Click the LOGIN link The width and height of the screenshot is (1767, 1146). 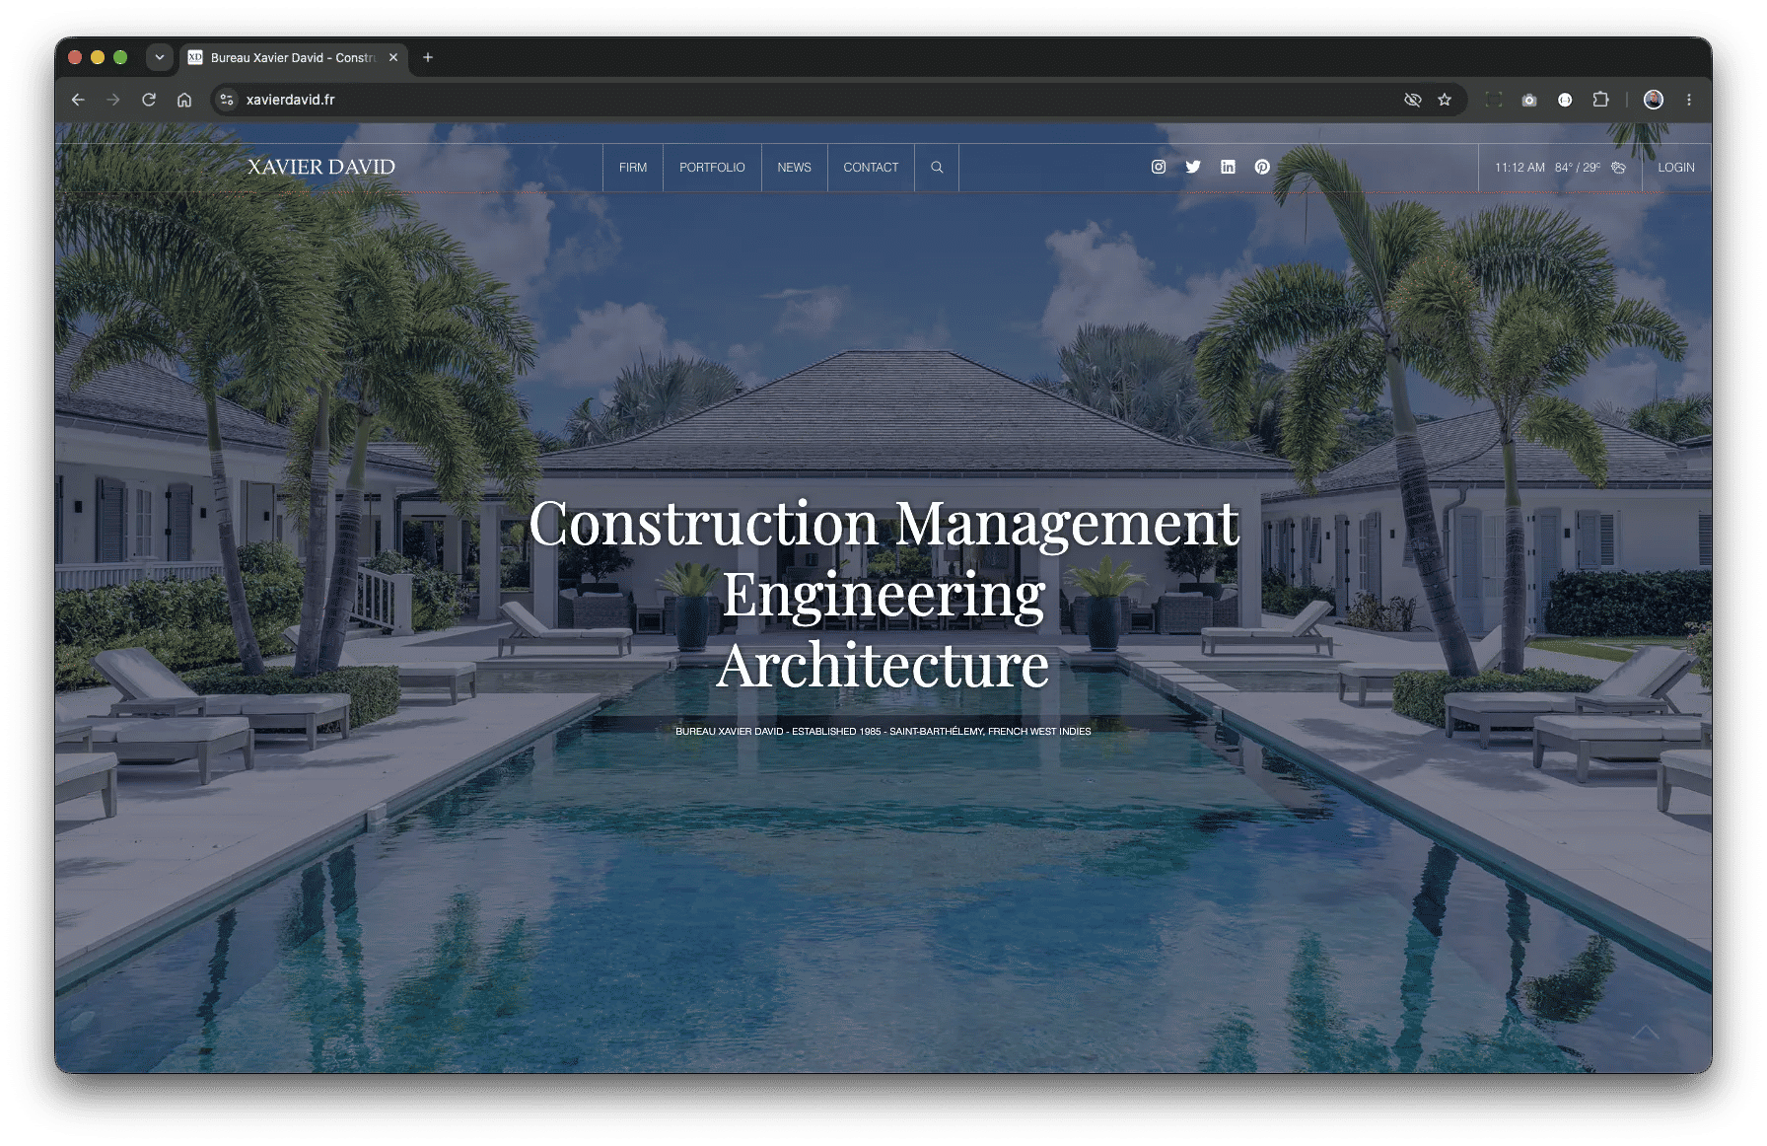(x=1676, y=168)
